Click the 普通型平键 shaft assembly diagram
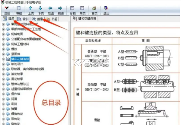The image size is (181, 125). (x=156, y=58)
